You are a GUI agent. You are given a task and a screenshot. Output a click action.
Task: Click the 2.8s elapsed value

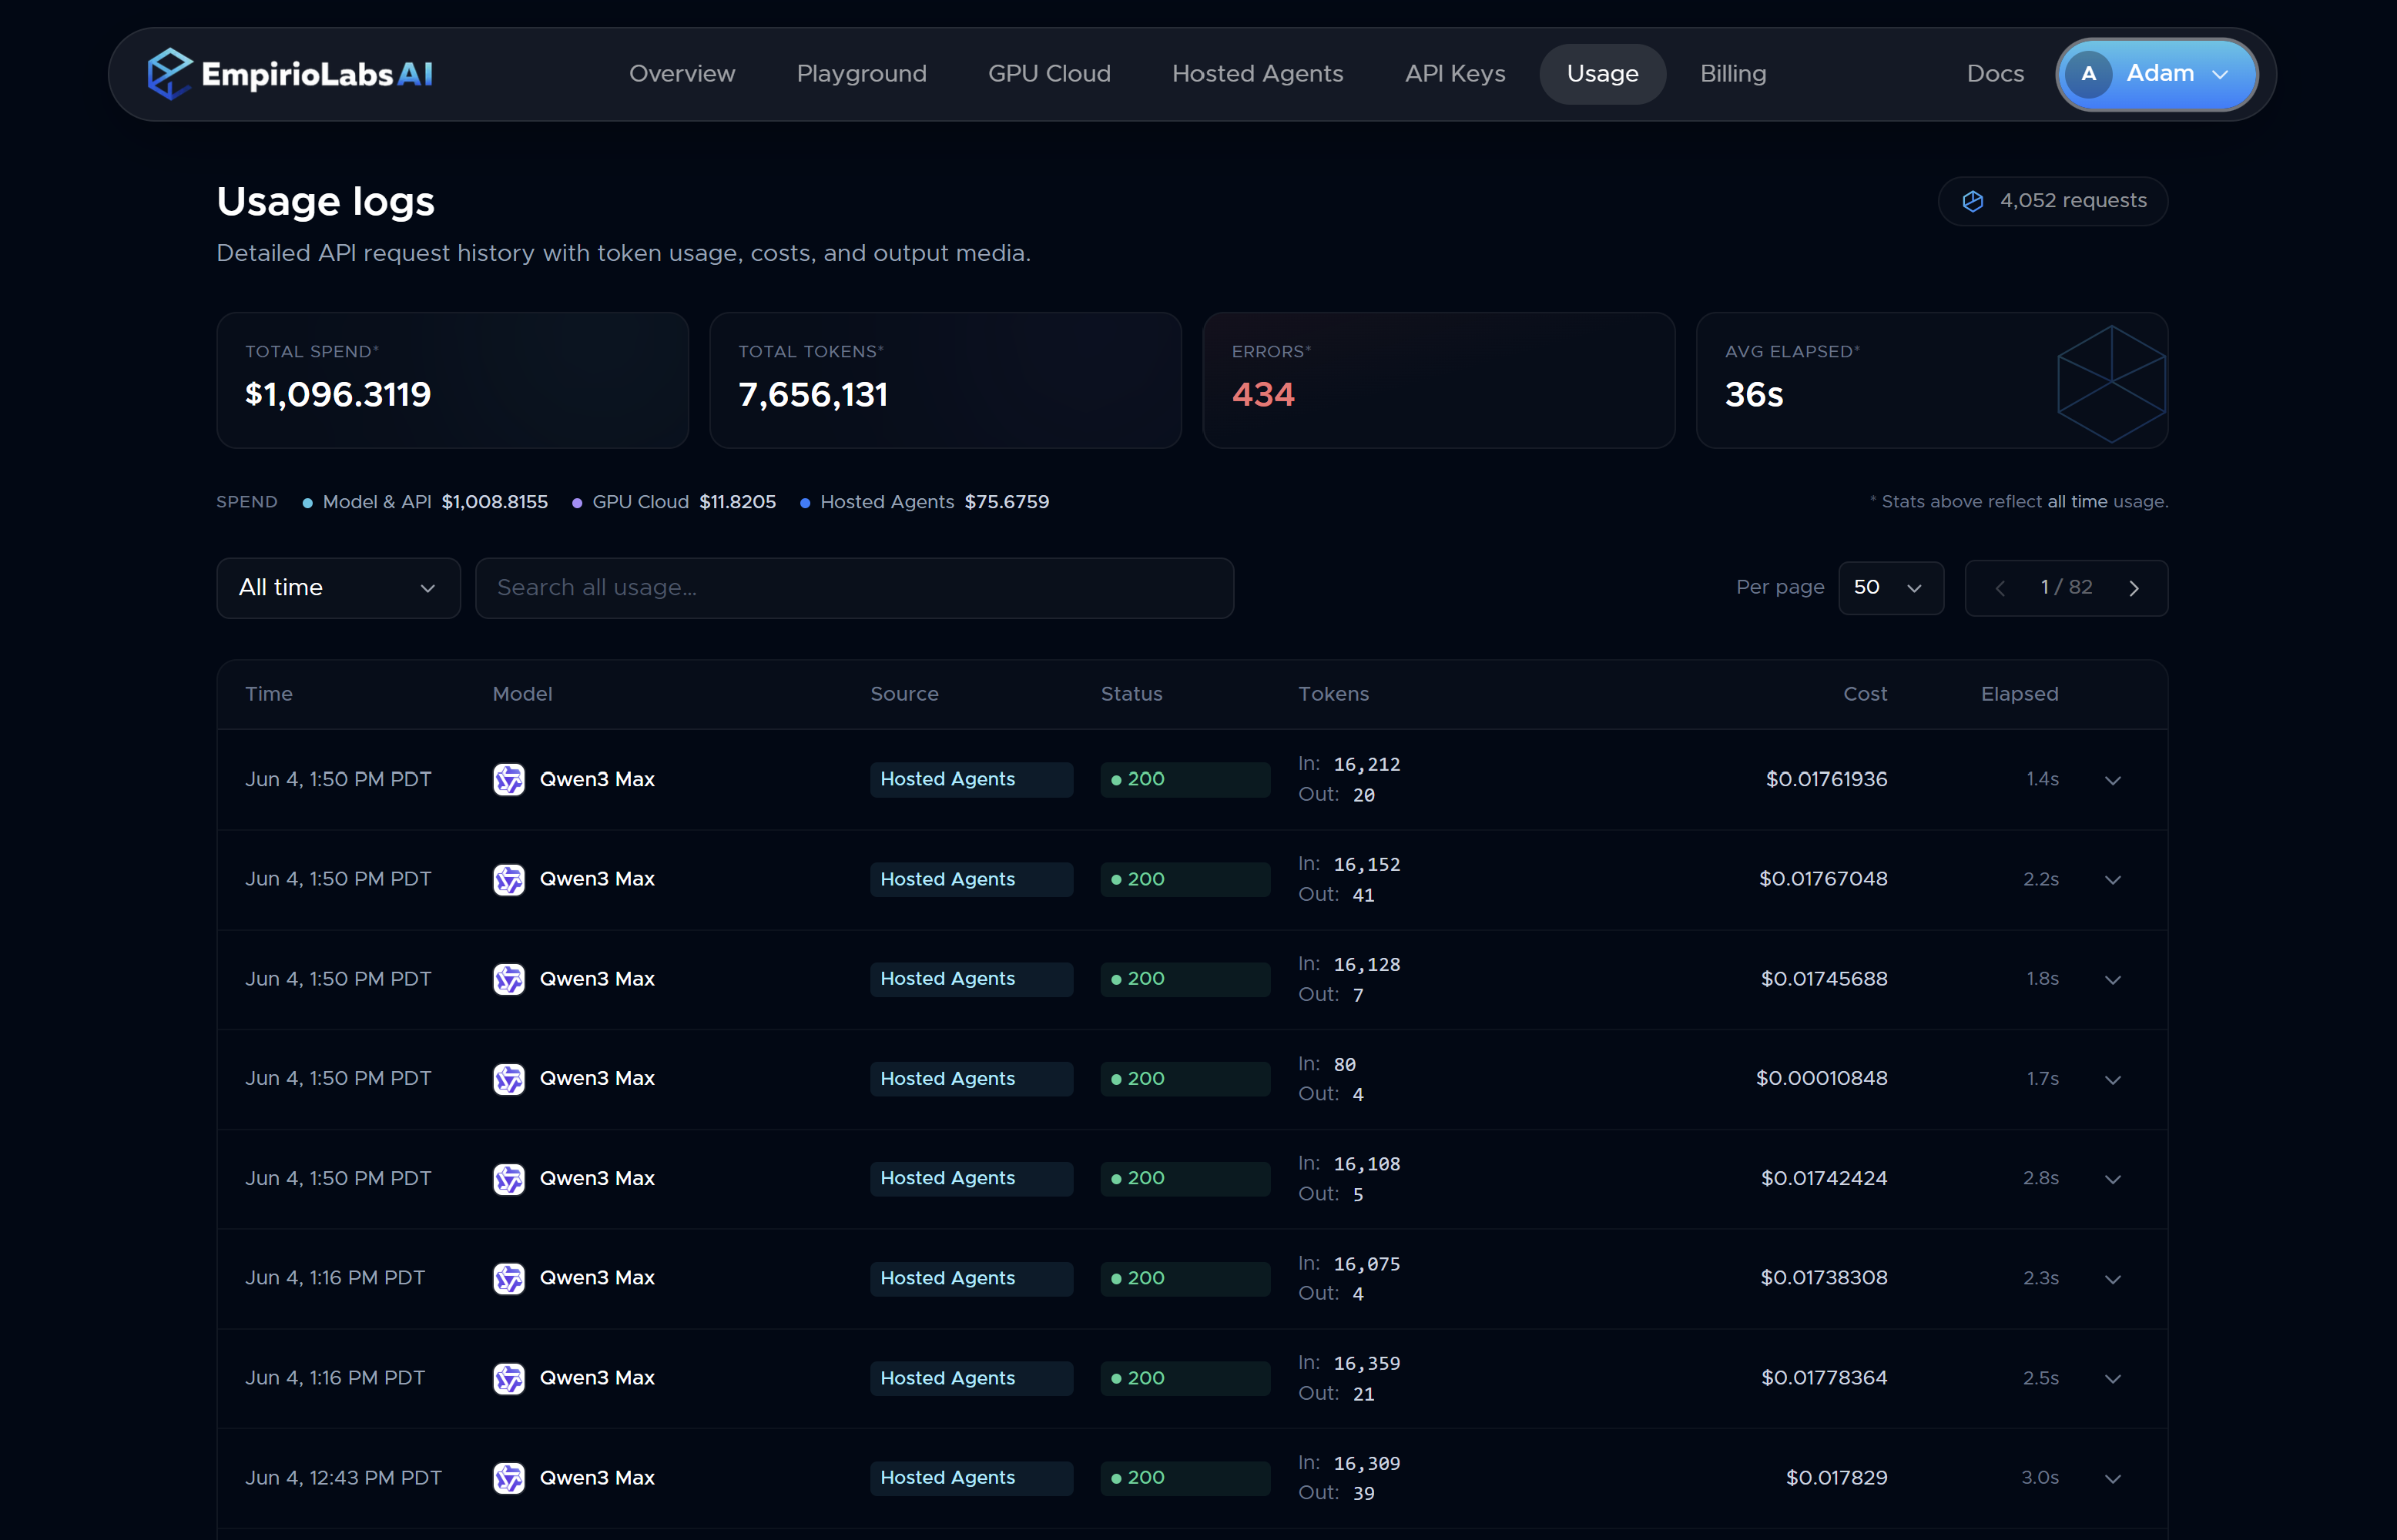tap(2040, 1178)
